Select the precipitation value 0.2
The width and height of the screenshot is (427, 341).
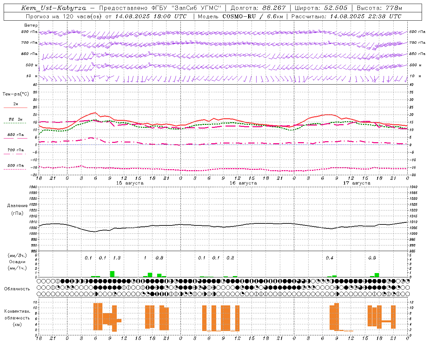230,258
